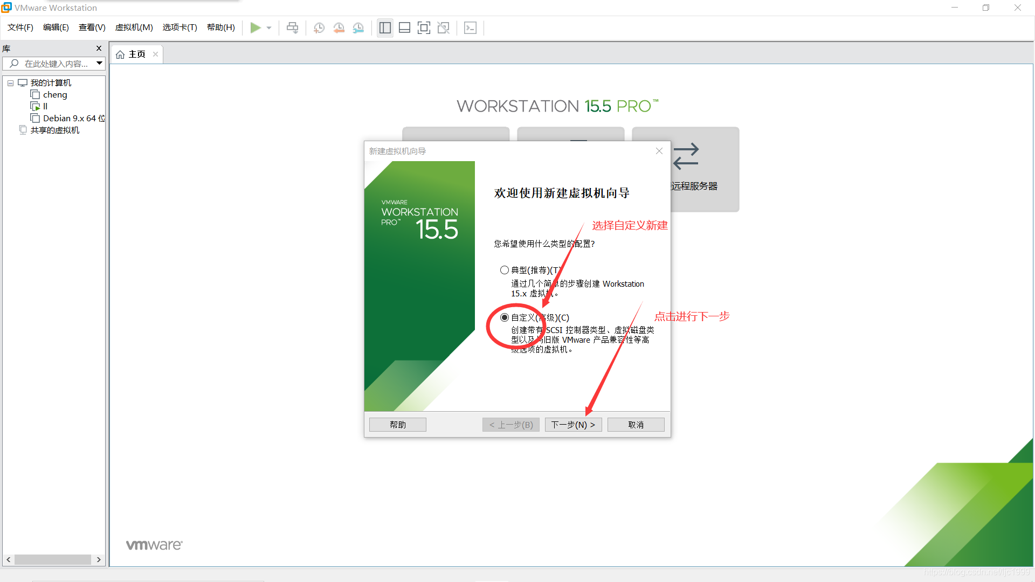This screenshot has width=1035, height=582.
Task: Click library scrollbar right arrow
Action: (99, 560)
